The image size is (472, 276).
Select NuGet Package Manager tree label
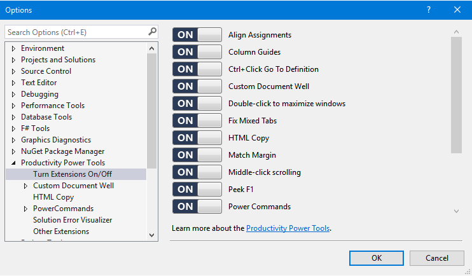pyautogui.click(x=62, y=151)
